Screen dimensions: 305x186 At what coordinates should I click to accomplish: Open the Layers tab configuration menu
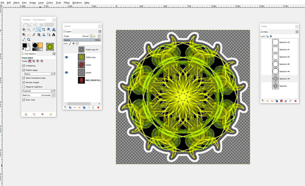pos(100,31)
